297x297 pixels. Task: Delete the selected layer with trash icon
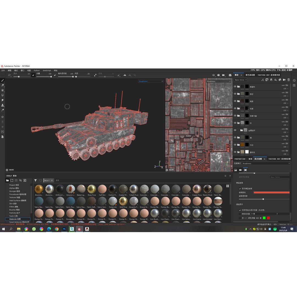click(289, 80)
